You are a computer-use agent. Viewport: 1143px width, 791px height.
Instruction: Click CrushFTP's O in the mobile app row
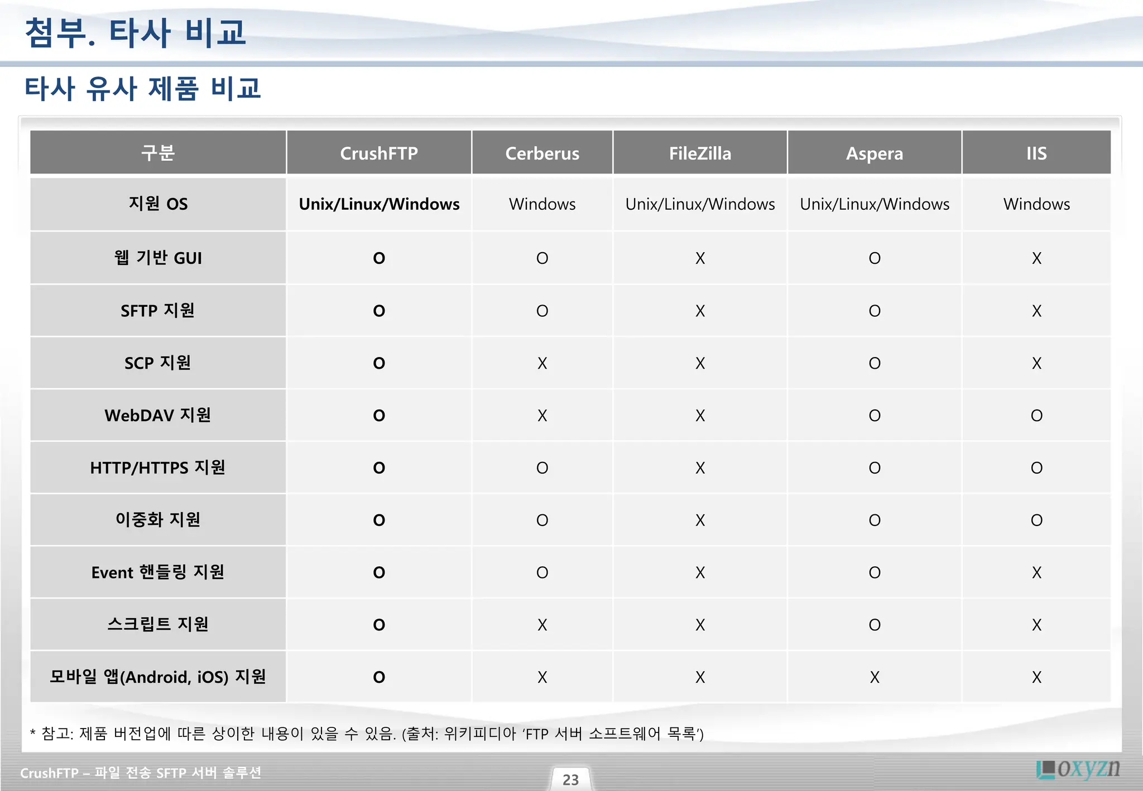point(379,677)
